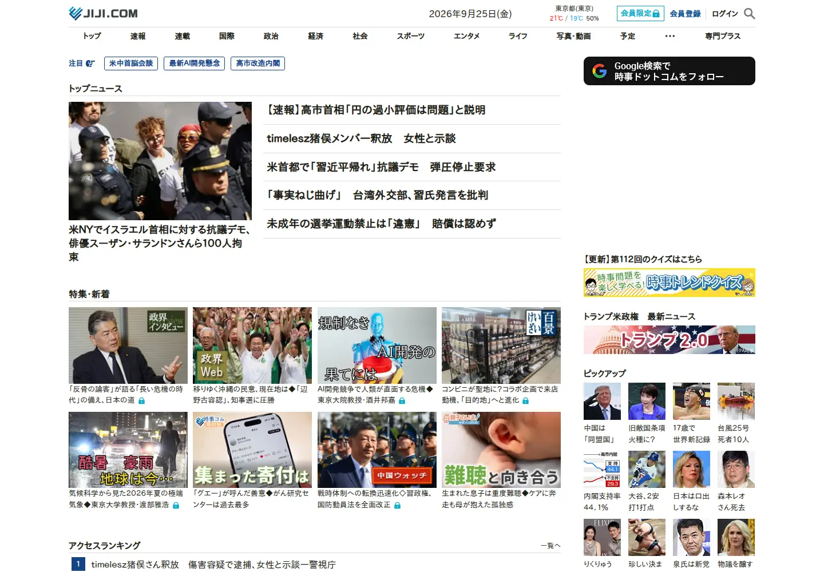Viewport: 824px width, 572px height.
Task: Click the JIJI.COM logo
Action: pyautogui.click(x=103, y=13)
